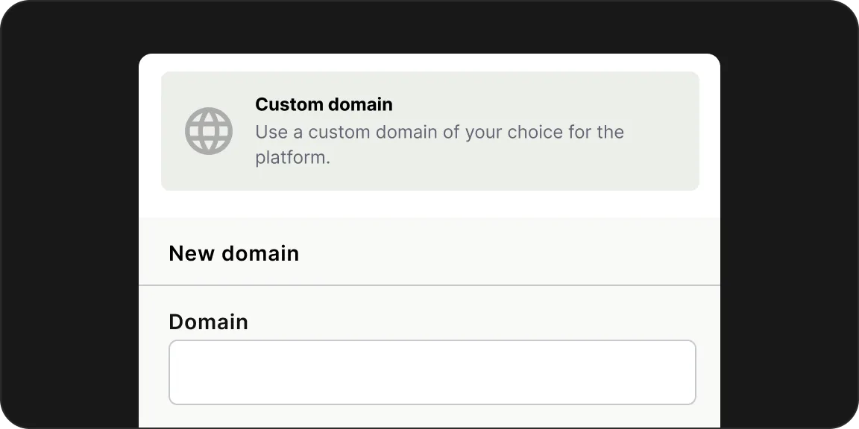Click the Custom domain heading
Viewport: 859px width, 429px height.
(324, 104)
